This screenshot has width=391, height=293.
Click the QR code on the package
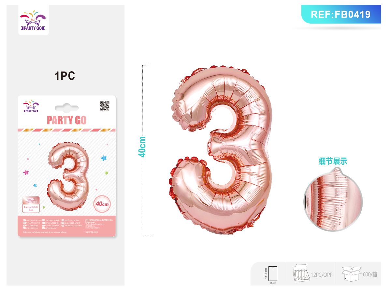tap(105, 106)
